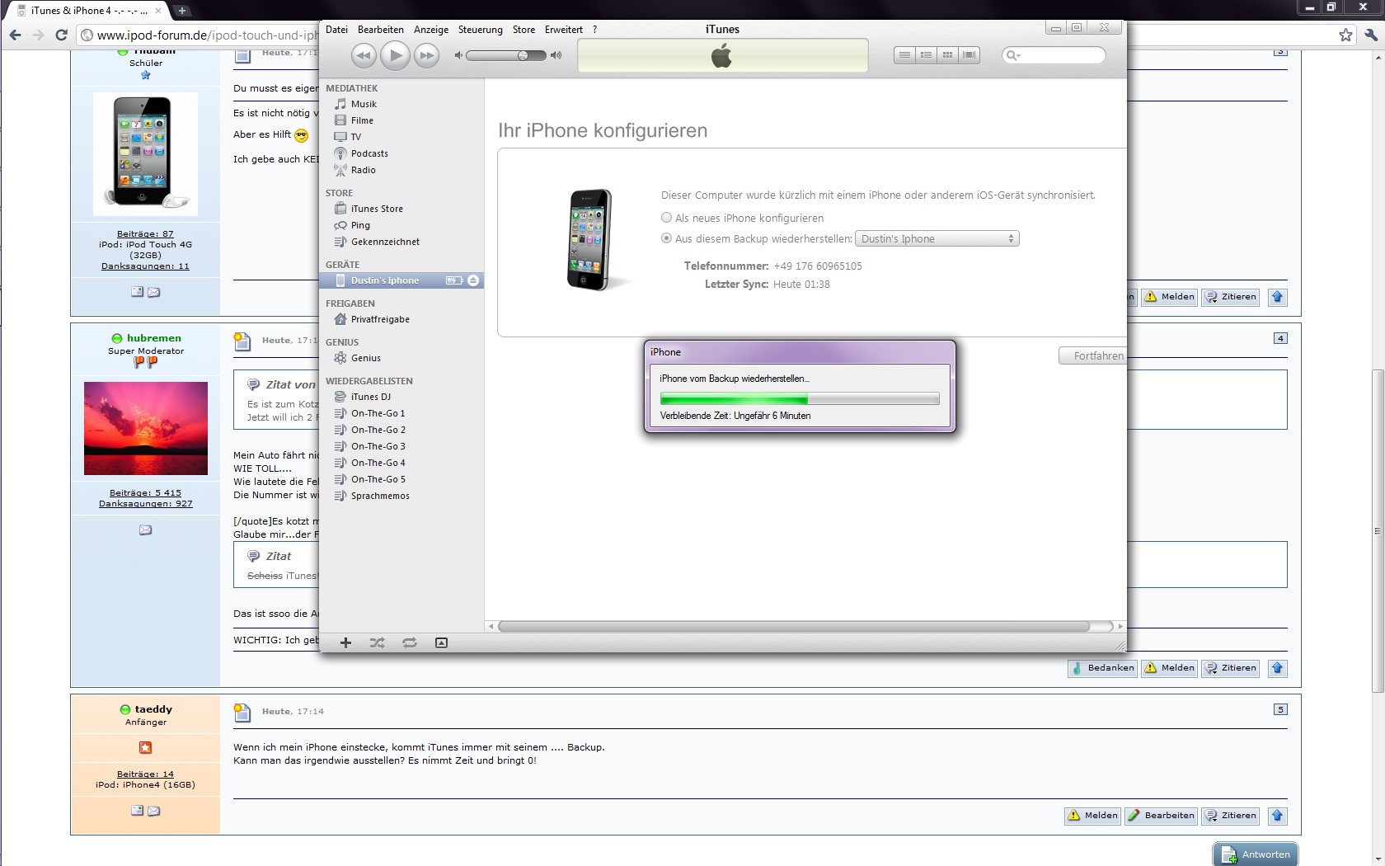Click the maximum volume speaker icon
Screen dimensions: 1385x866
coord(556,55)
